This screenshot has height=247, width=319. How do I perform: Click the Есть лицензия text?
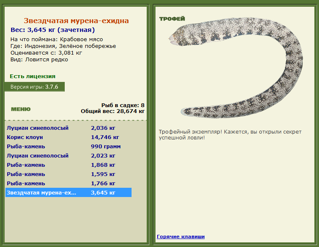(x=32, y=76)
